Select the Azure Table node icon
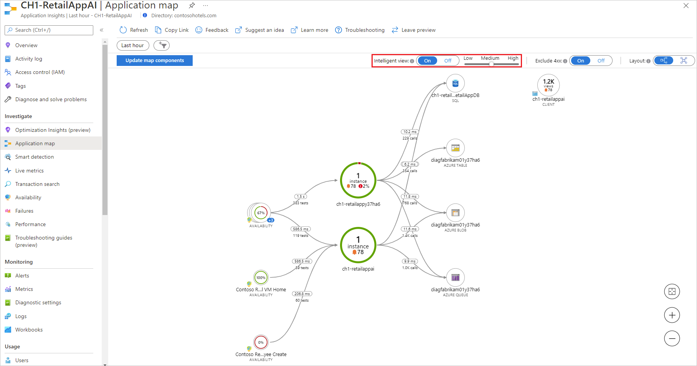The width and height of the screenshot is (697, 366). [x=456, y=148]
